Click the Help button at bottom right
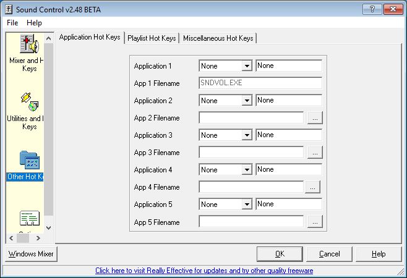 379,254
